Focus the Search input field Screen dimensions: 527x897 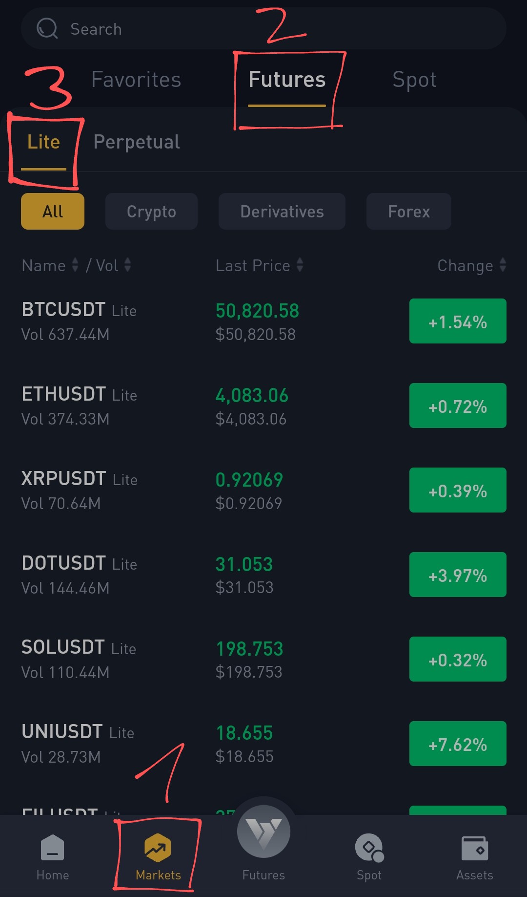[263, 28]
